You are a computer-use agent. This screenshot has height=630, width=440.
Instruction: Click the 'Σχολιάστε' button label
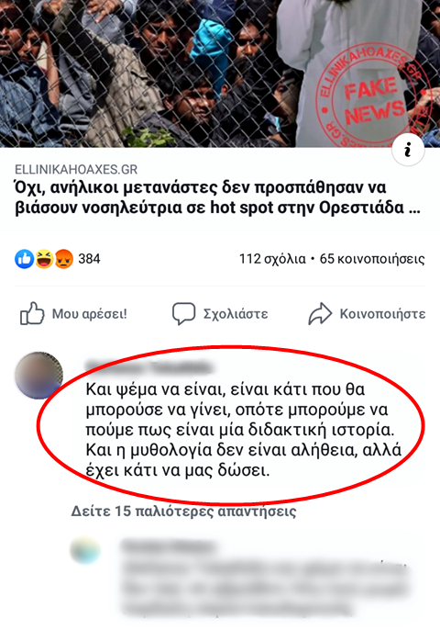click(x=236, y=314)
